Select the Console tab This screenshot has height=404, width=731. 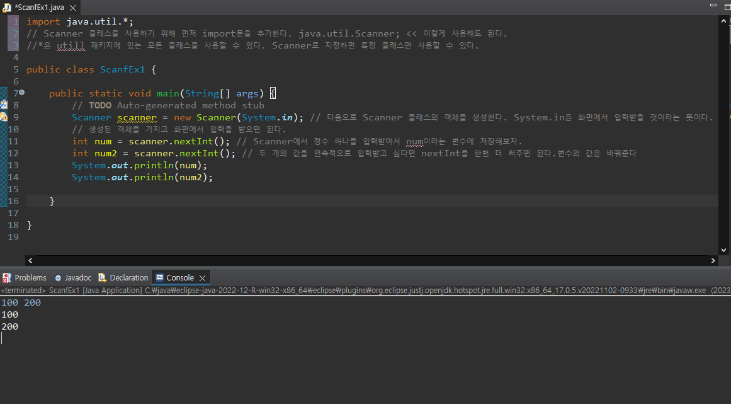(180, 277)
